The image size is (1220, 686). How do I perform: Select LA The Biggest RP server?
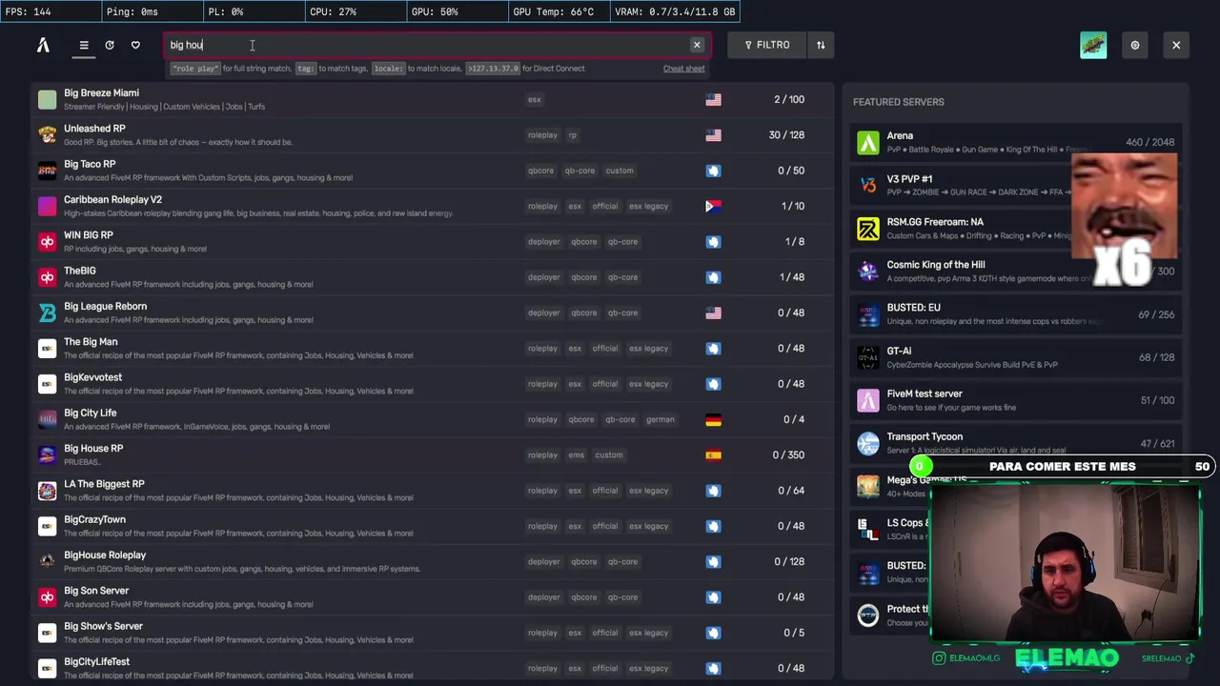point(432,491)
